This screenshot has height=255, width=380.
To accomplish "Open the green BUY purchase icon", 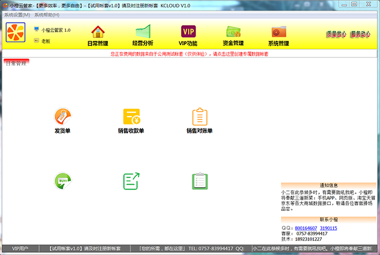I will [63, 181].
